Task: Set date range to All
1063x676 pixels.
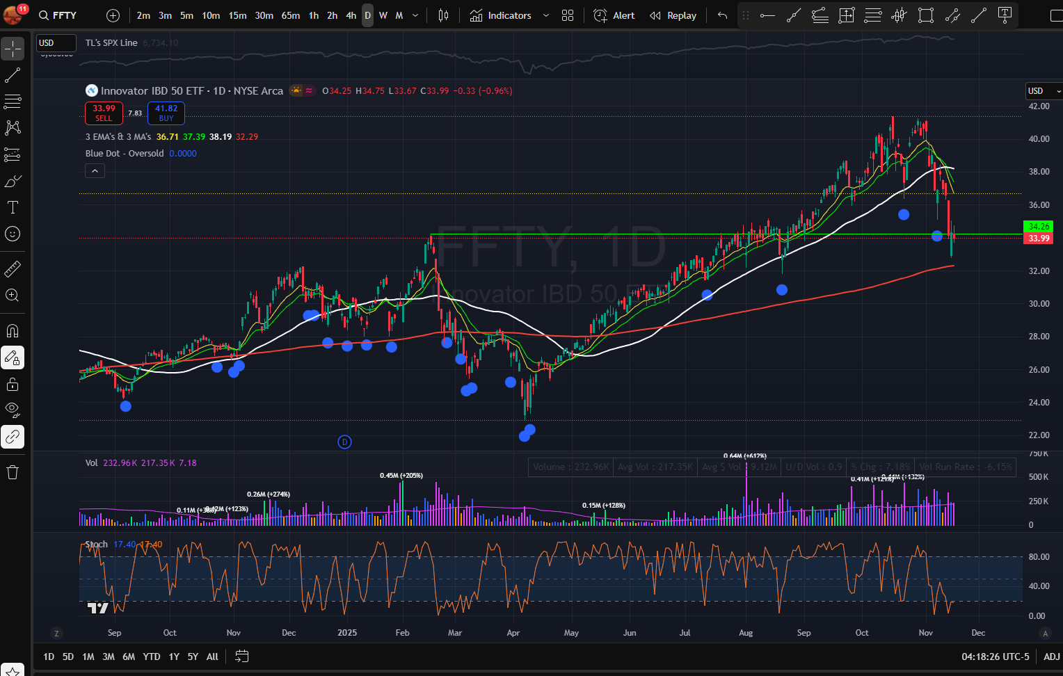Action: pos(212,657)
